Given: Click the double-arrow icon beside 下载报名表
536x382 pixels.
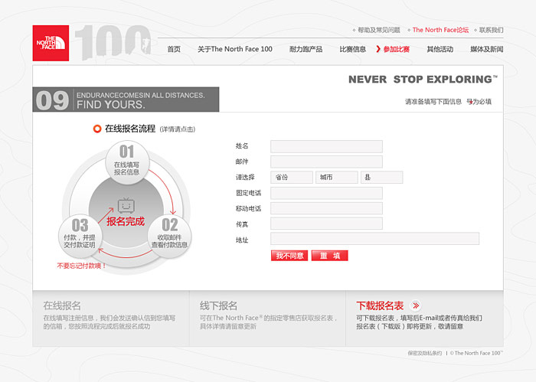Looking at the screenshot, I should (416, 305).
